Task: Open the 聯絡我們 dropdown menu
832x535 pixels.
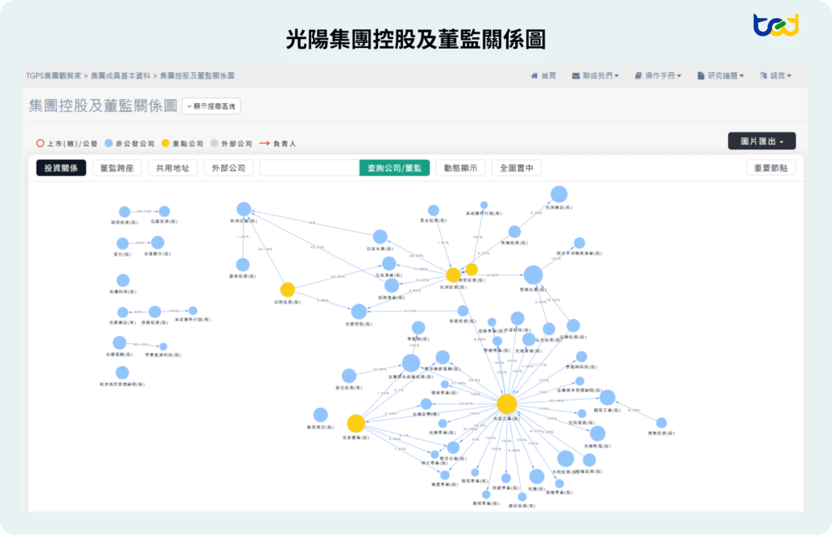Action: pyautogui.click(x=596, y=76)
